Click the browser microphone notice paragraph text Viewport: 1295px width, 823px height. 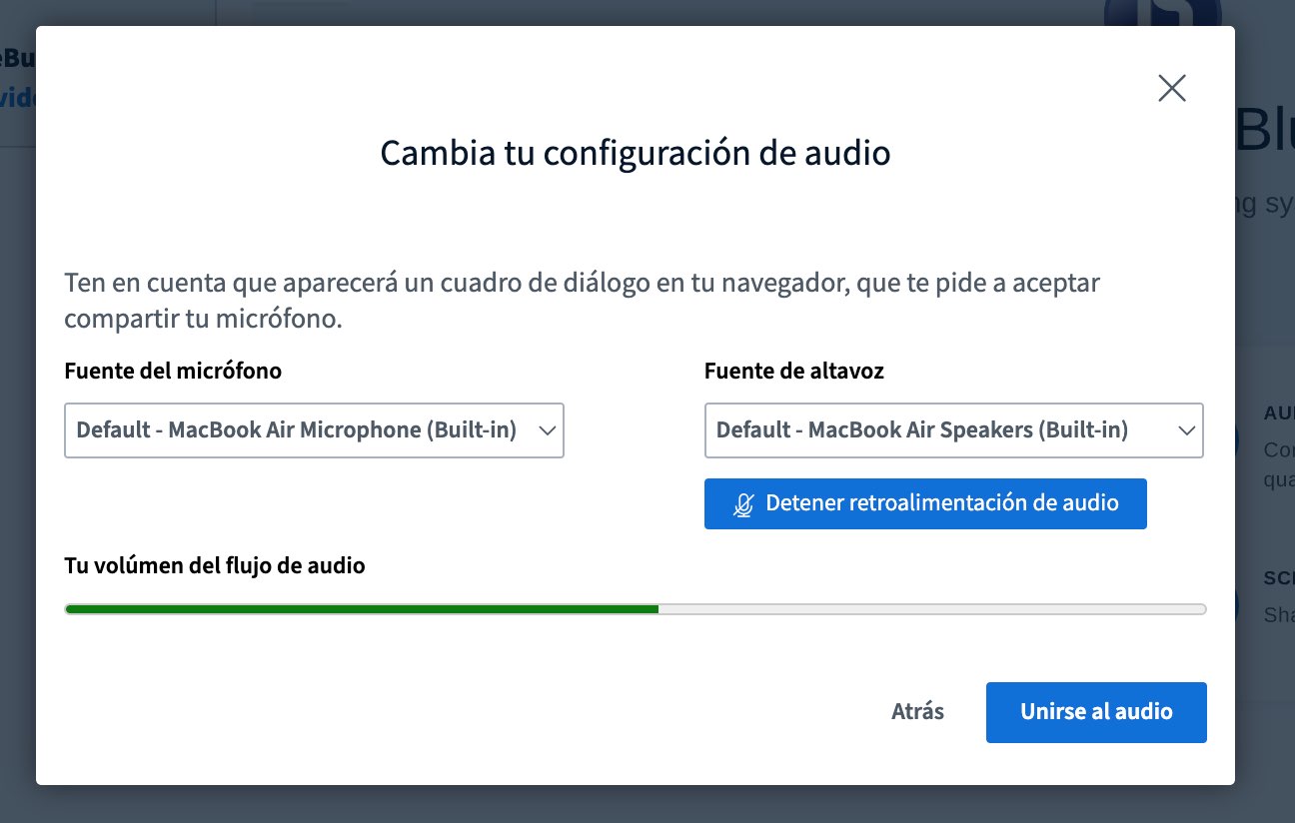point(582,301)
